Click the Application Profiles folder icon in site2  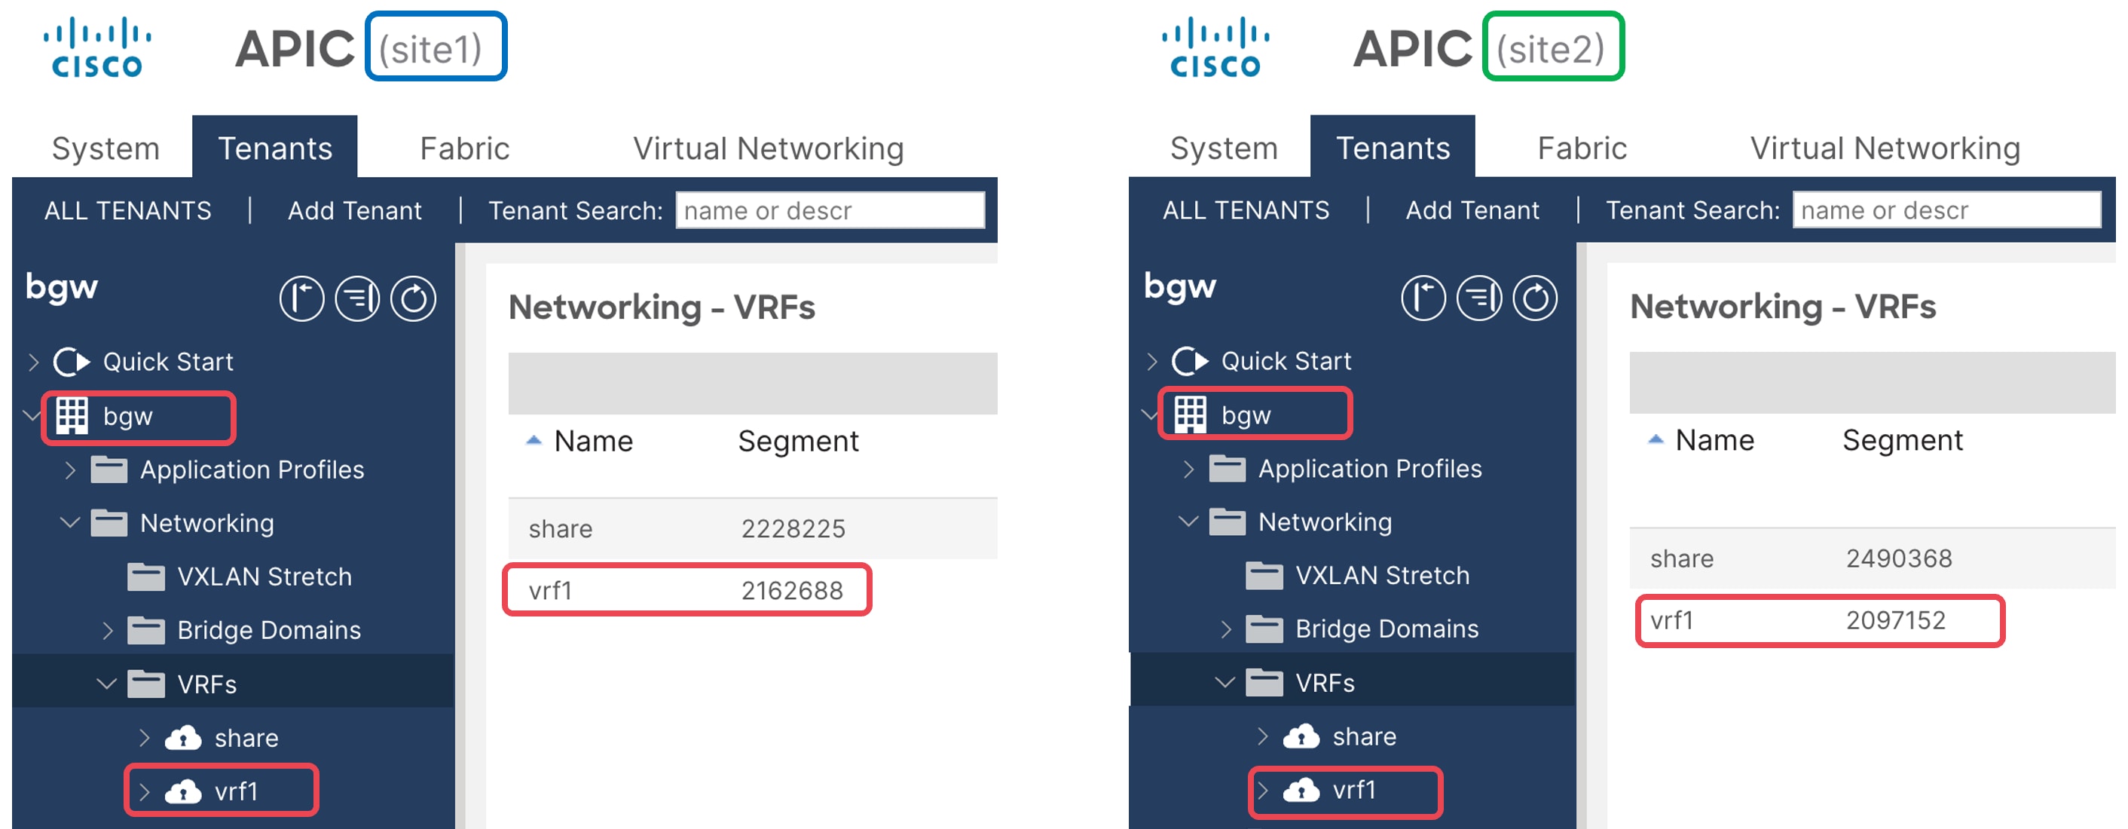coord(1228,469)
